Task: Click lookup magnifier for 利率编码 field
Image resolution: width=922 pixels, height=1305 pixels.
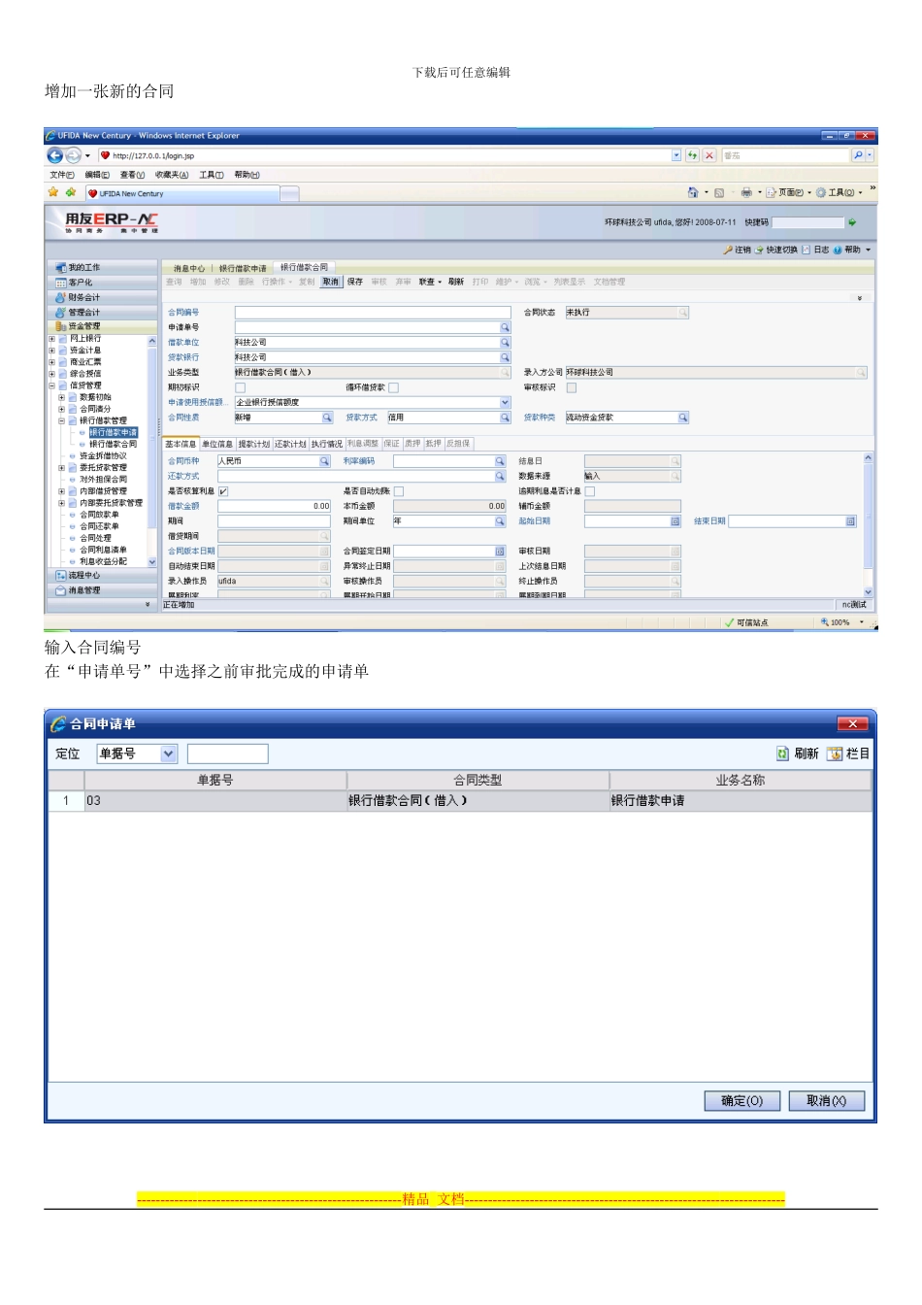Action: click(x=500, y=461)
